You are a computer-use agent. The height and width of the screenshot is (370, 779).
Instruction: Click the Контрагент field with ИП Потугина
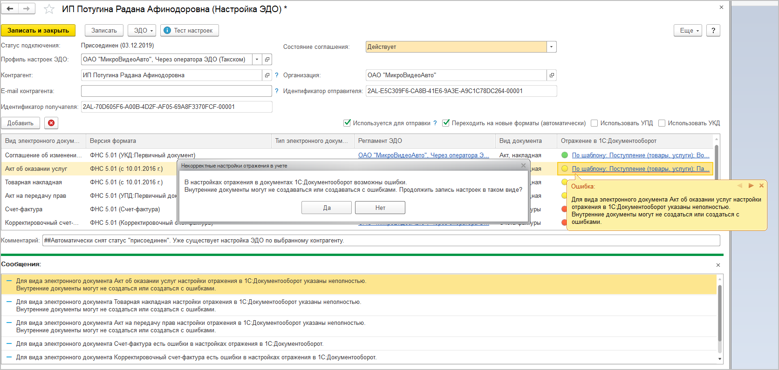[171, 75]
